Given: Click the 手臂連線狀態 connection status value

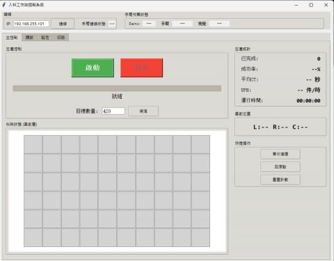Looking at the screenshot, I should pos(112,24).
